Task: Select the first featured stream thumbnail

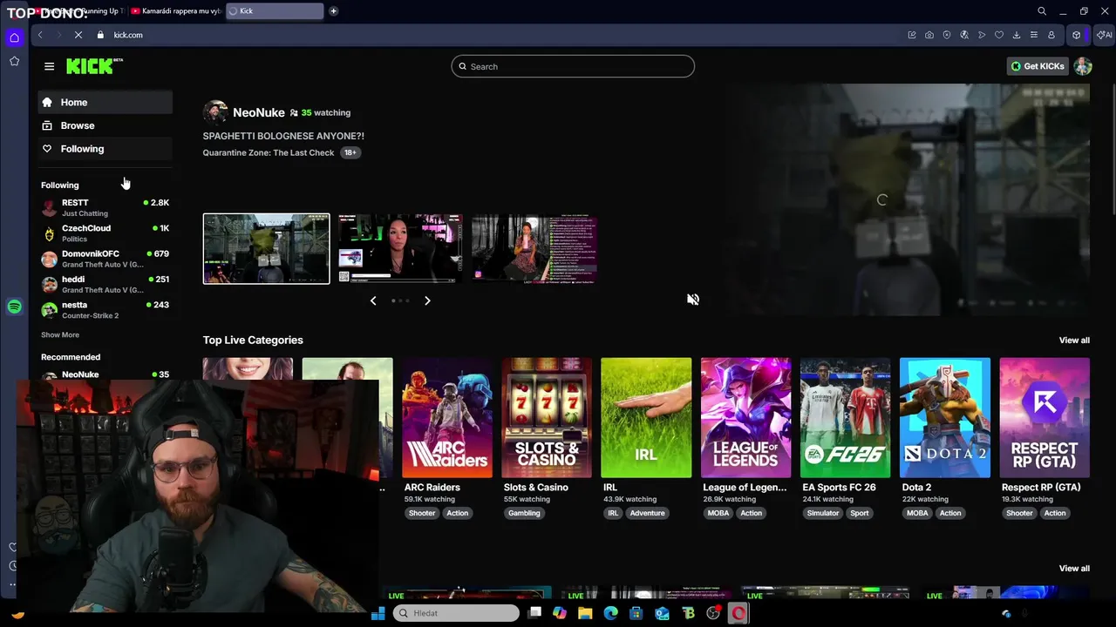Action: (267, 249)
